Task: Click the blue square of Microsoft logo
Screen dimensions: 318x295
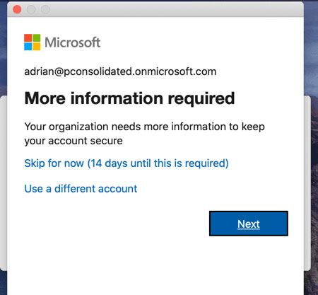Action: (28, 47)
